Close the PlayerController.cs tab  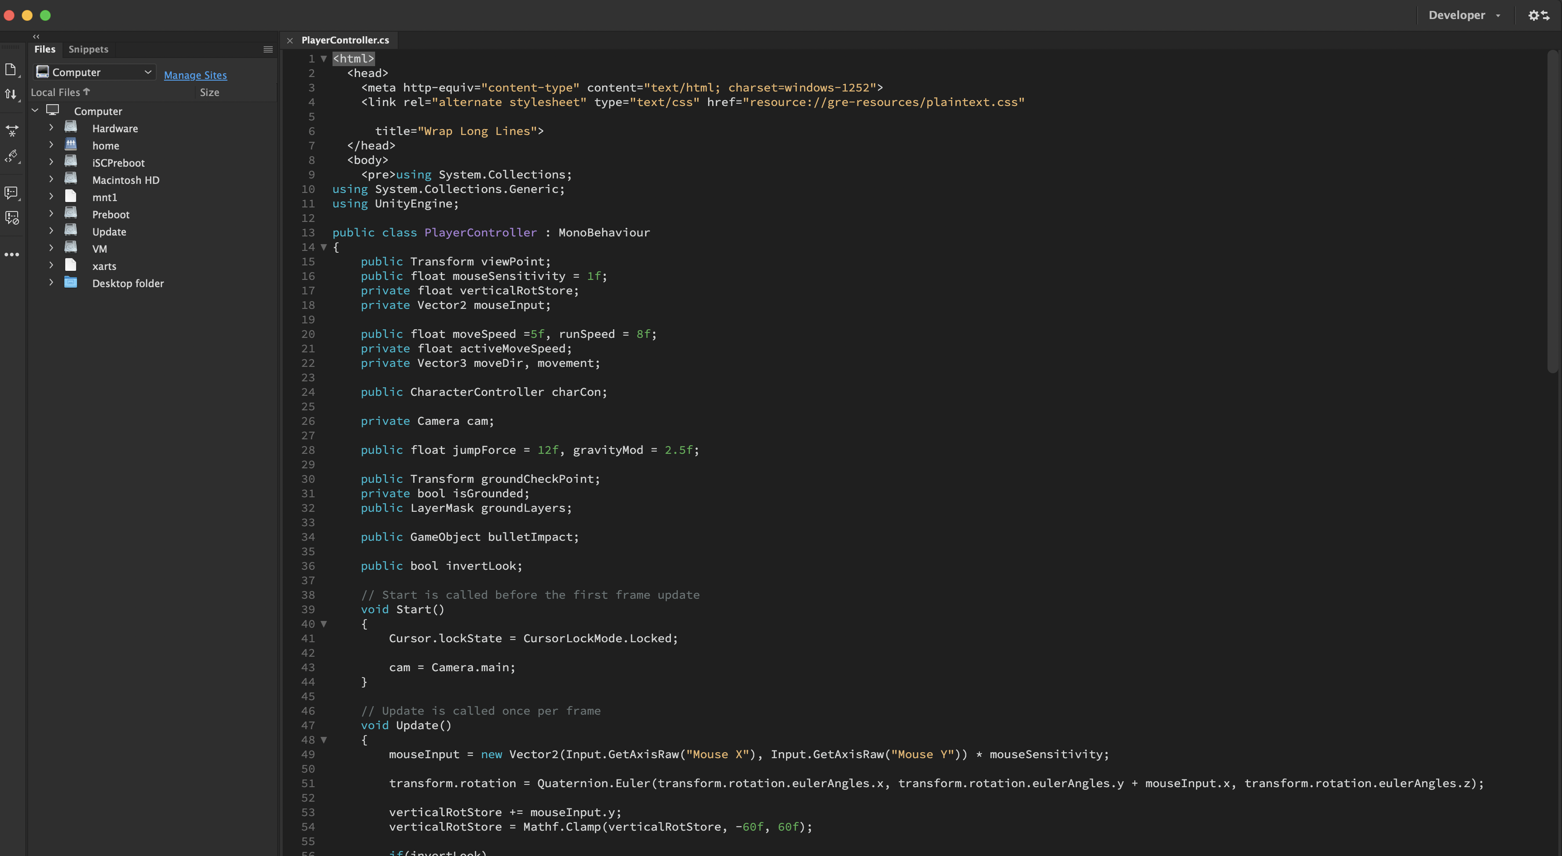(290, 41)
